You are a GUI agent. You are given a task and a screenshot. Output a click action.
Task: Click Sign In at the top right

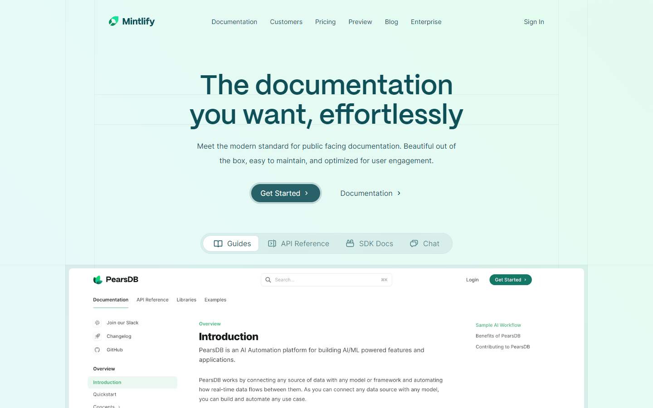click(x=534, y=22)
